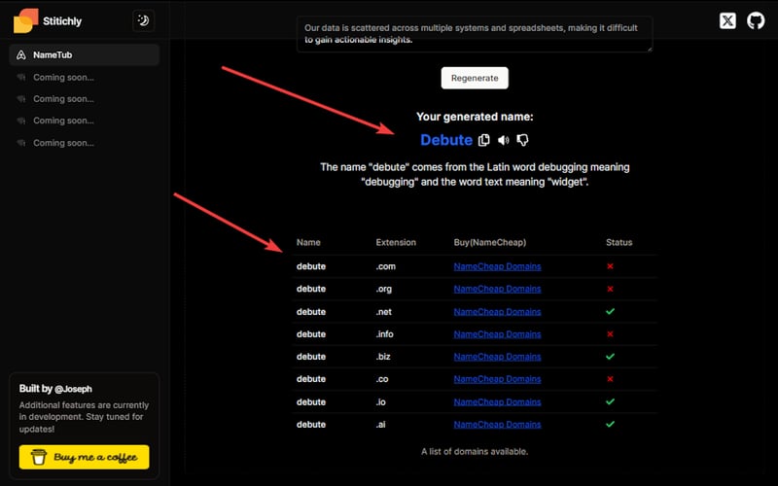The width and height of the screenshot is (778, 486).
Task: Click the thumbs-down dislike icon
Action: tap(522, 140)
